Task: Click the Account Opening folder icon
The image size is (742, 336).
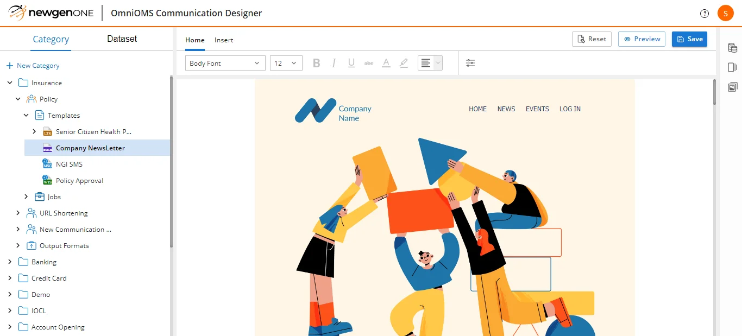Action: pyautogui.click(x=23, y=327)
